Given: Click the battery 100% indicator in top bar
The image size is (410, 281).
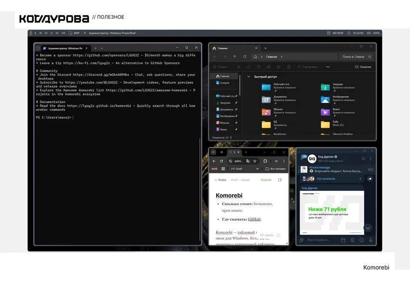Looking at the screenshot, I should pyautogui.click(x=373, y=33).
